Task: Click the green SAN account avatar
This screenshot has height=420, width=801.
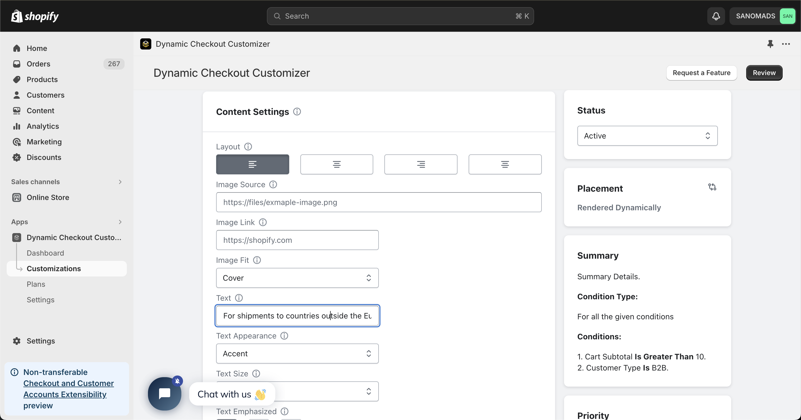Action: click(x=787, y=16)
